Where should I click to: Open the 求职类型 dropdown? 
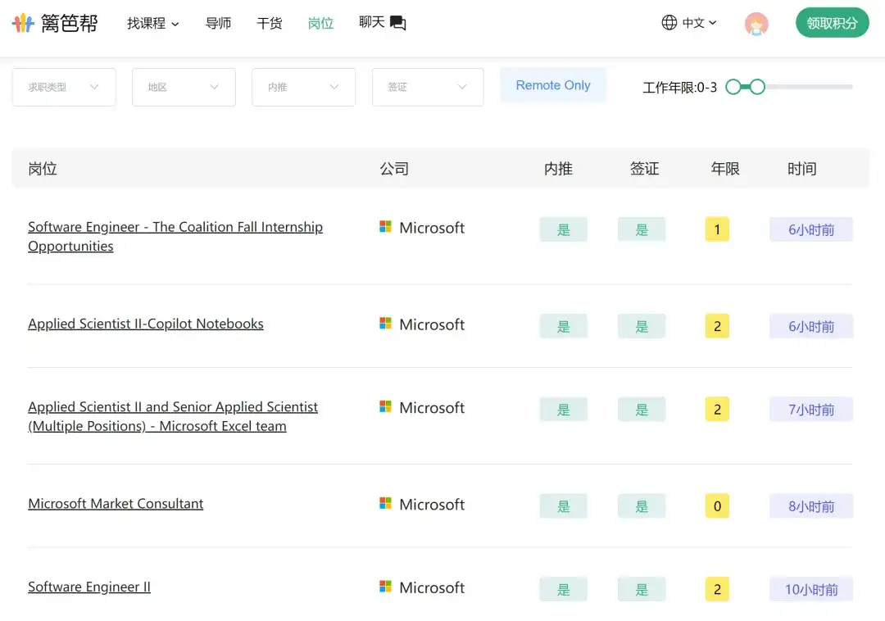[x=64, y=87]
